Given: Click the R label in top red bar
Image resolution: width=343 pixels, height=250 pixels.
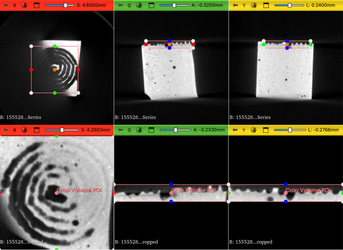Looking at the screenshot, I should point(15,5).
